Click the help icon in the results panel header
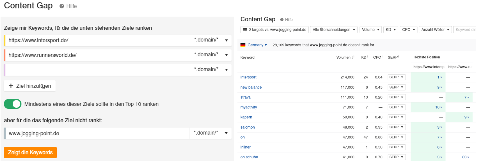This screenshot has width=483, height=162. (282, 20)
